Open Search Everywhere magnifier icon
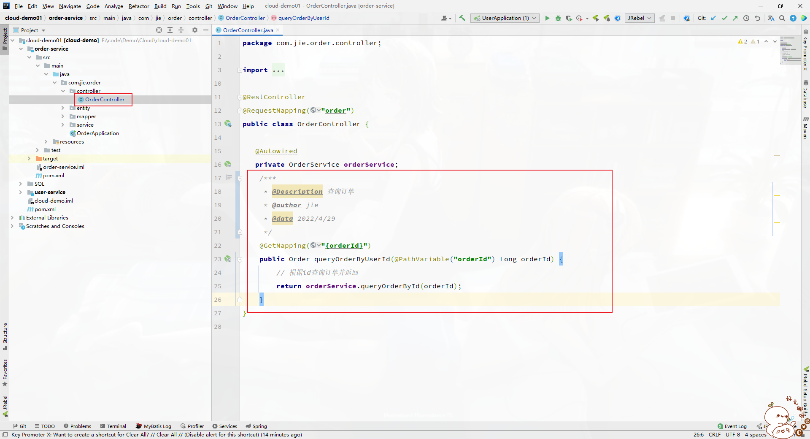Image resolution: width=810 pixels, height=439 pixels. 782,18
